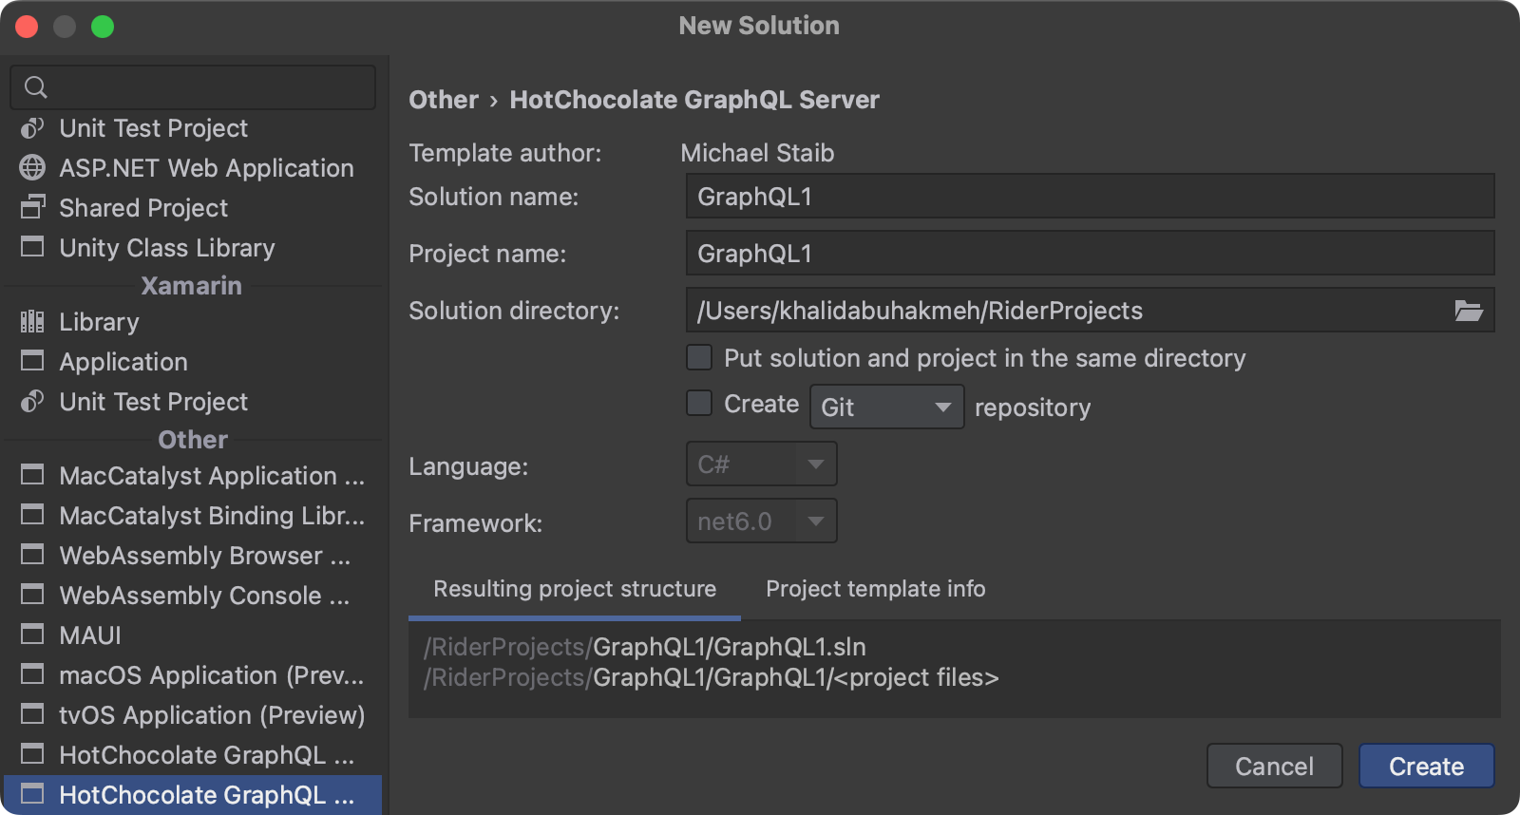
Task: Click the Unity Class Library icon
Action: (32, 248)
